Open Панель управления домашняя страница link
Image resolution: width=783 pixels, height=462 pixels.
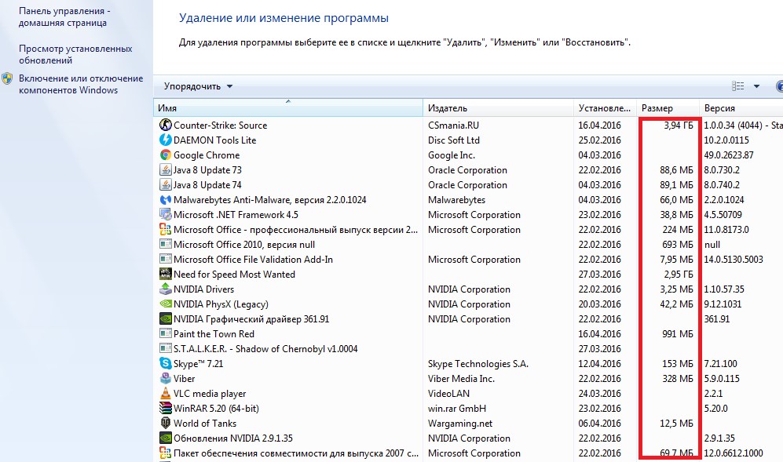point(64,17)
